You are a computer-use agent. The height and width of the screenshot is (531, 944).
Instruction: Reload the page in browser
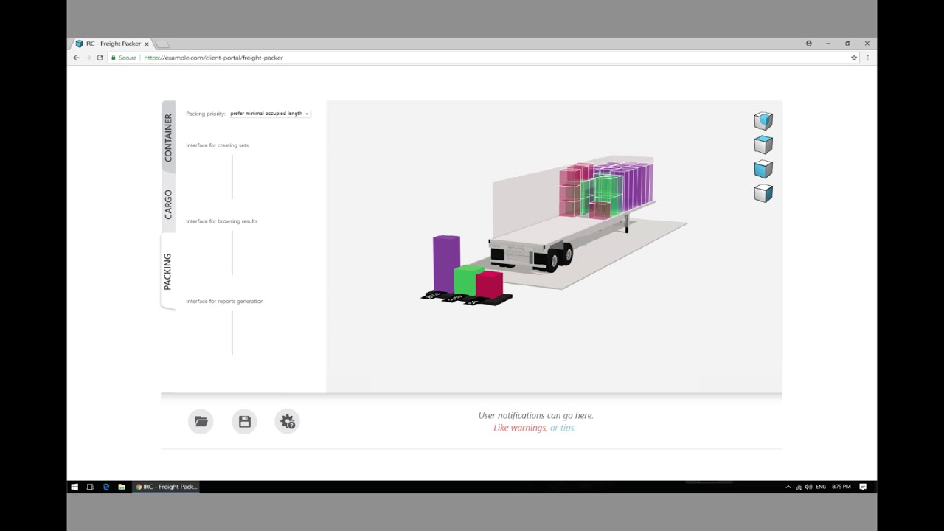100,58
